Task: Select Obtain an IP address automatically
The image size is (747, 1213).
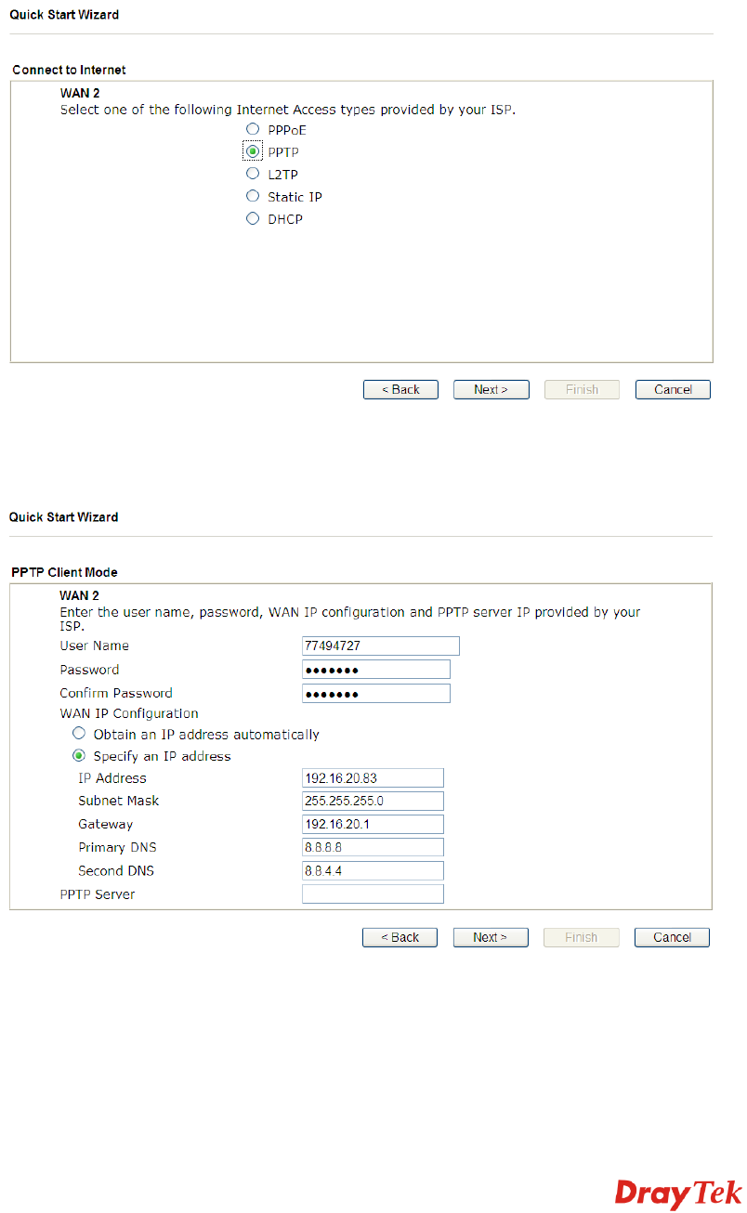Action: (79, 734)
